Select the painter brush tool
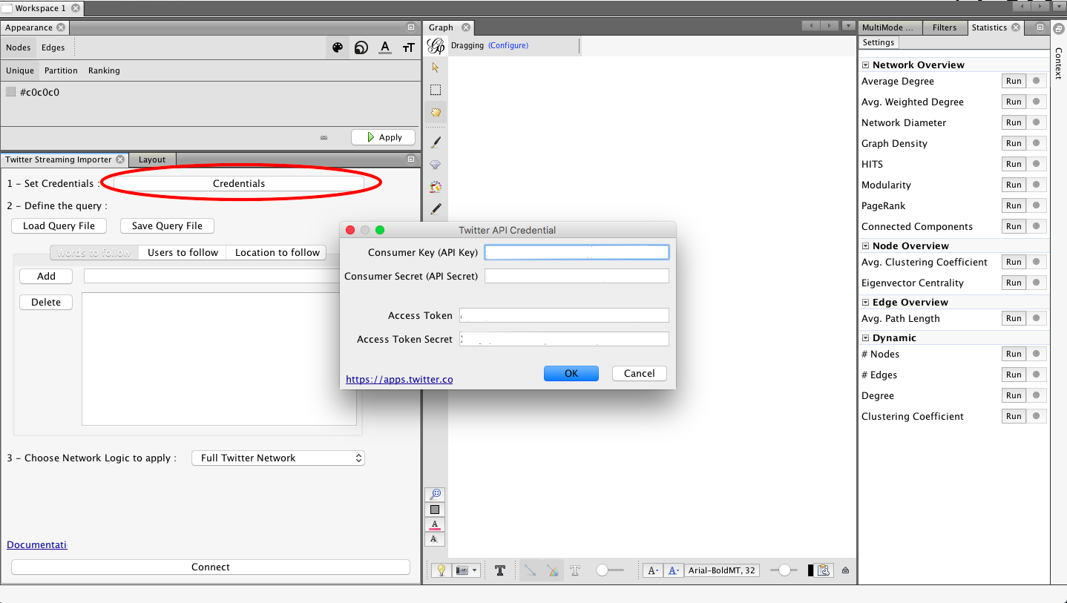 click(x=436, y=142)
